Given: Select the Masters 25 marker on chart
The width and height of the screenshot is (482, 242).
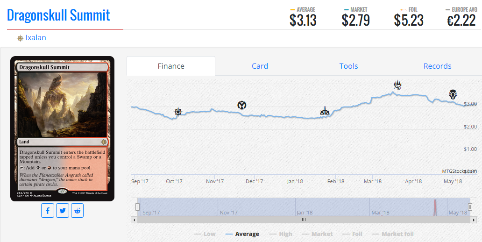Looking at the screenshot, I should coord(398,85).
